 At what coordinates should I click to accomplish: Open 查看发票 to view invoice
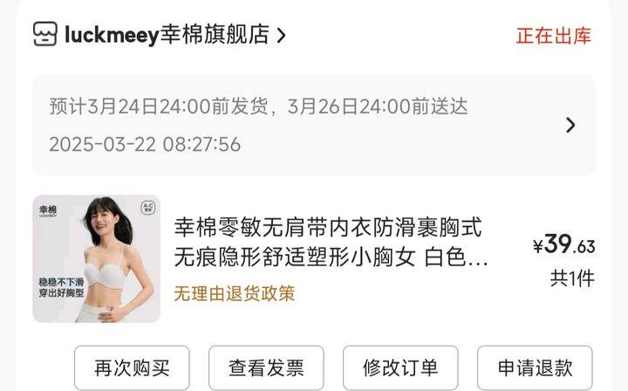[x=266, y=367]
